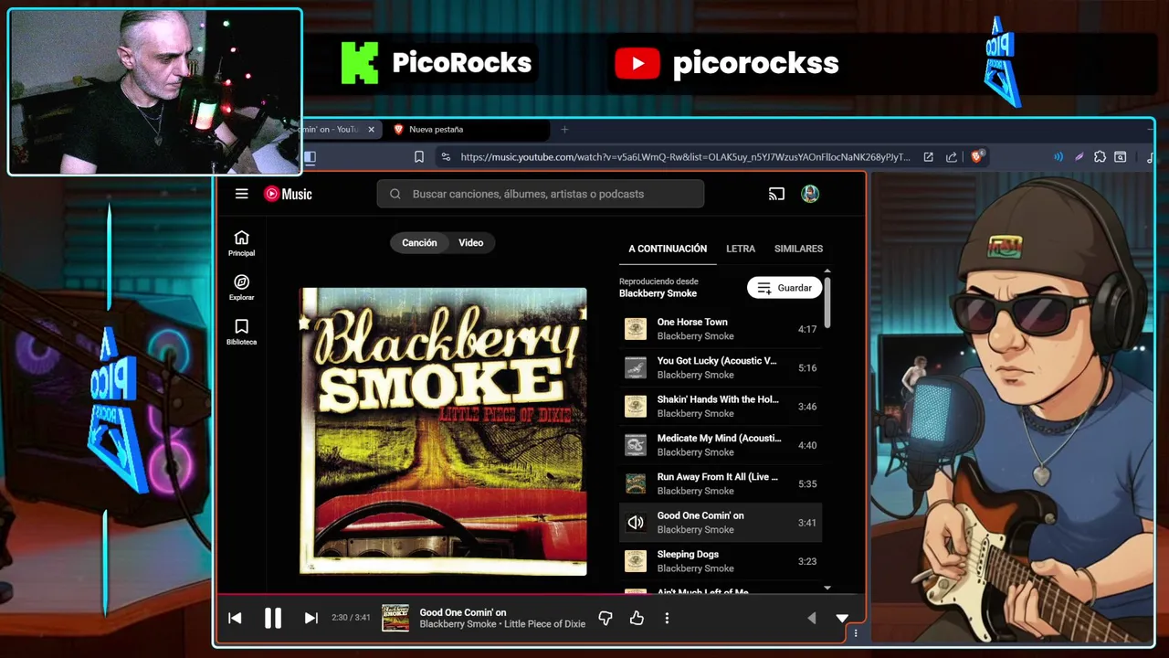Image resolution: width=1169 pixels, height=658 pixels.
Task: Focus the Buscar canciones search field
Action: [x=541, y=194]
